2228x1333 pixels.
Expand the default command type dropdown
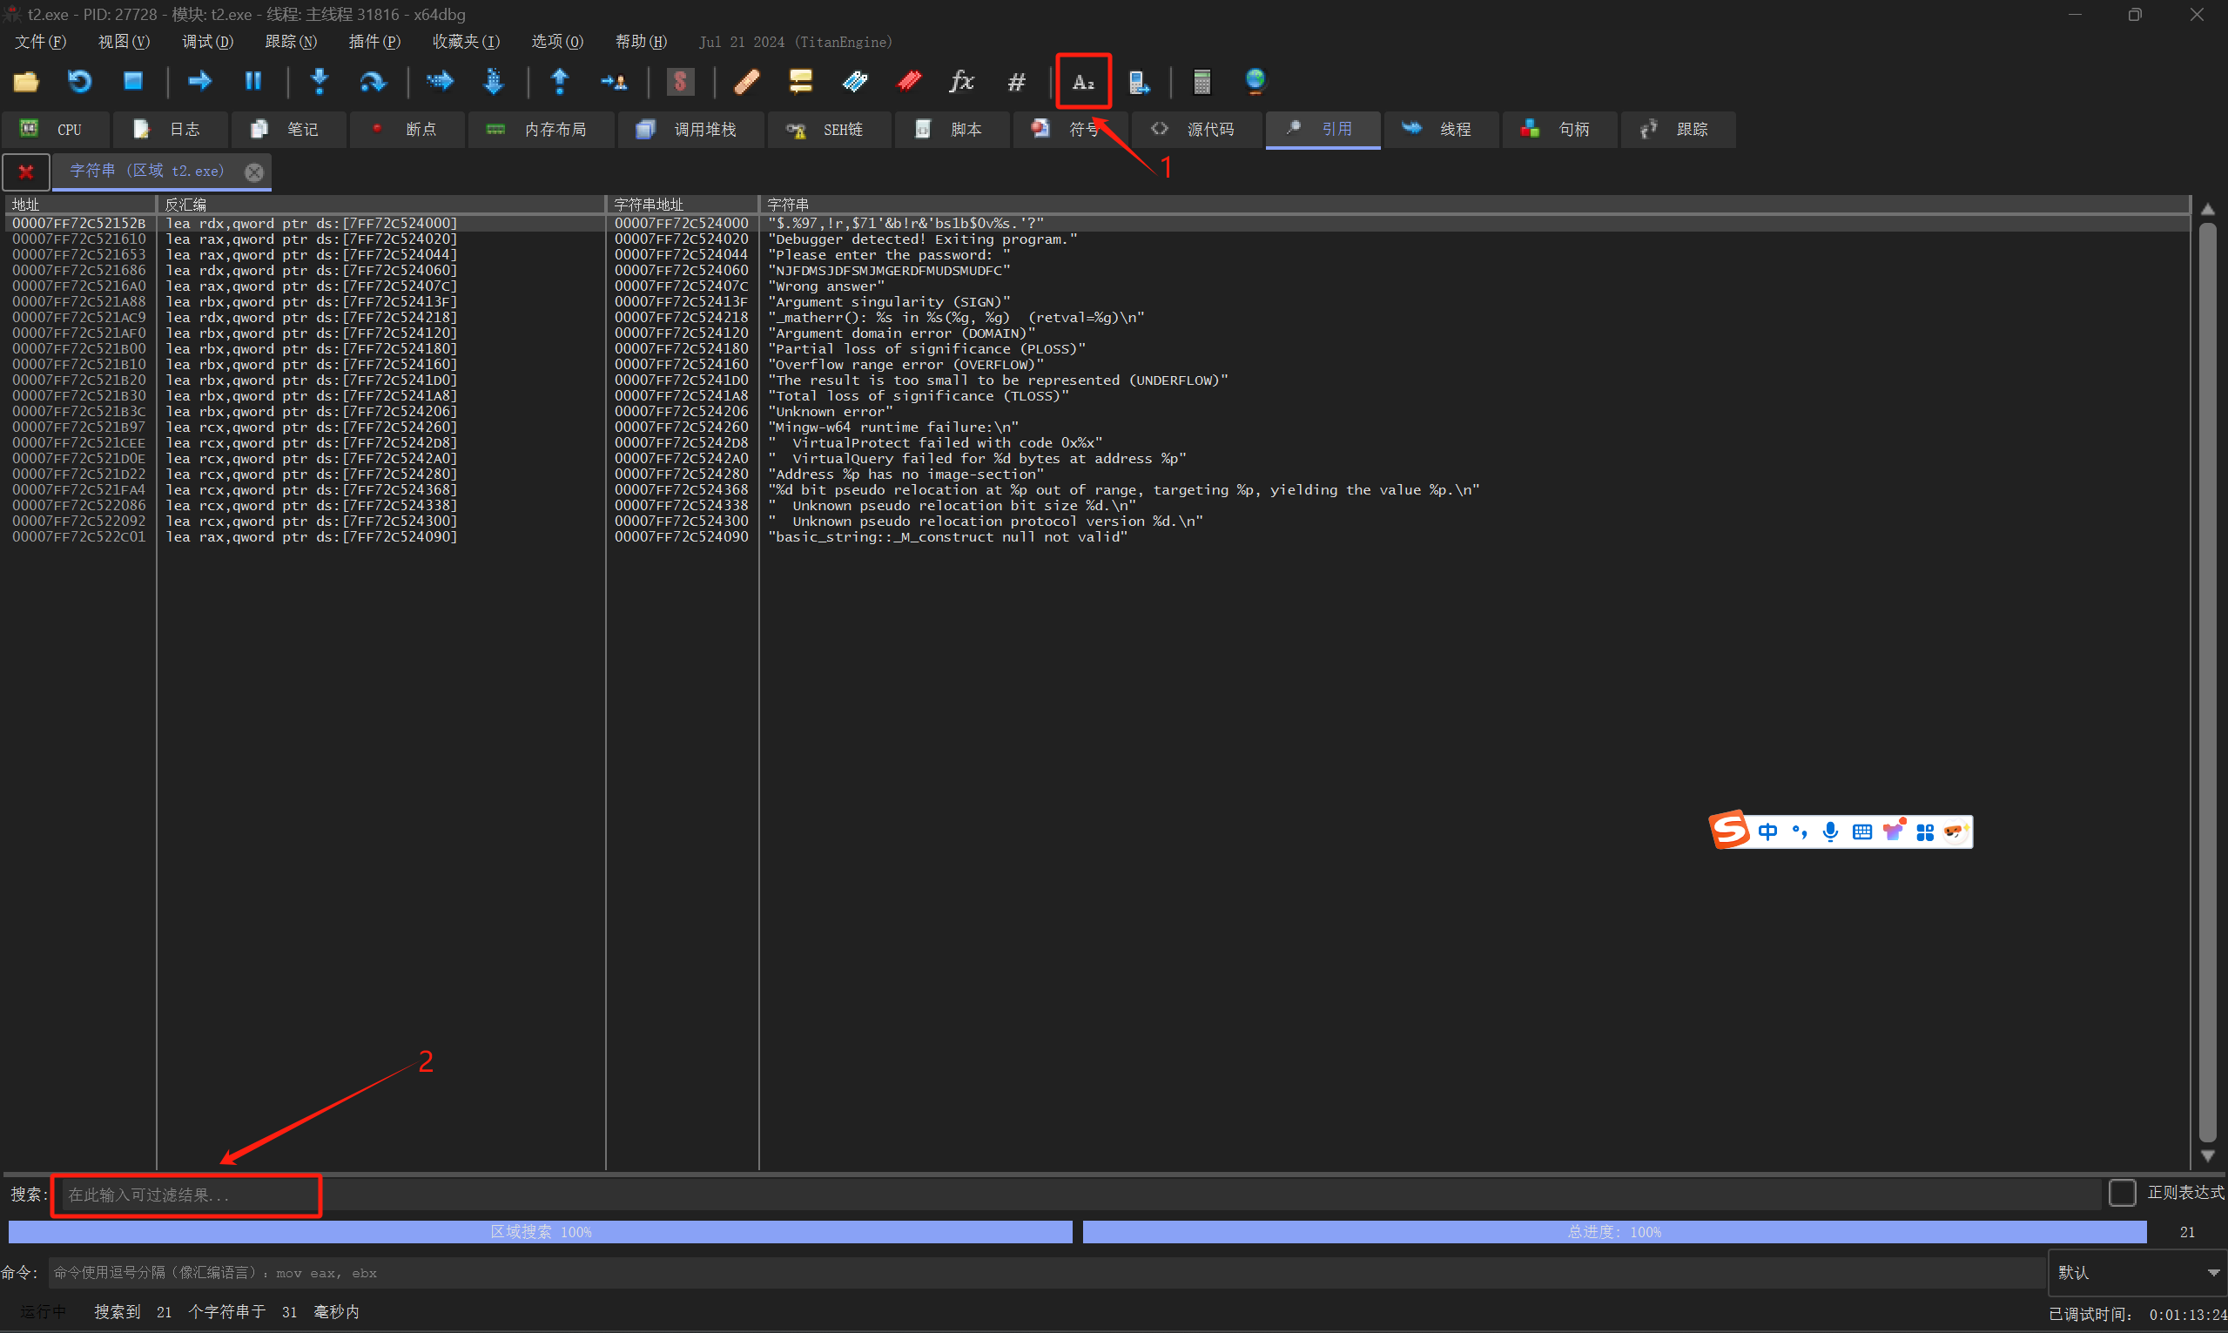(2212, 1273)
